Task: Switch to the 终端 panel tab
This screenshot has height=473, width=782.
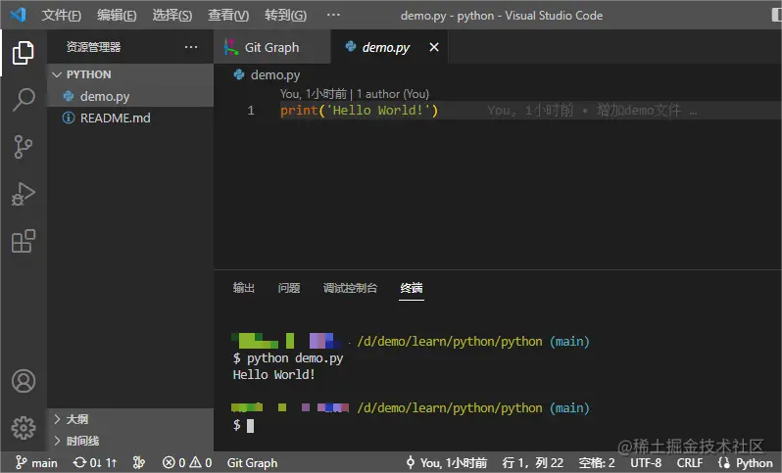Action: pos(412,288)
